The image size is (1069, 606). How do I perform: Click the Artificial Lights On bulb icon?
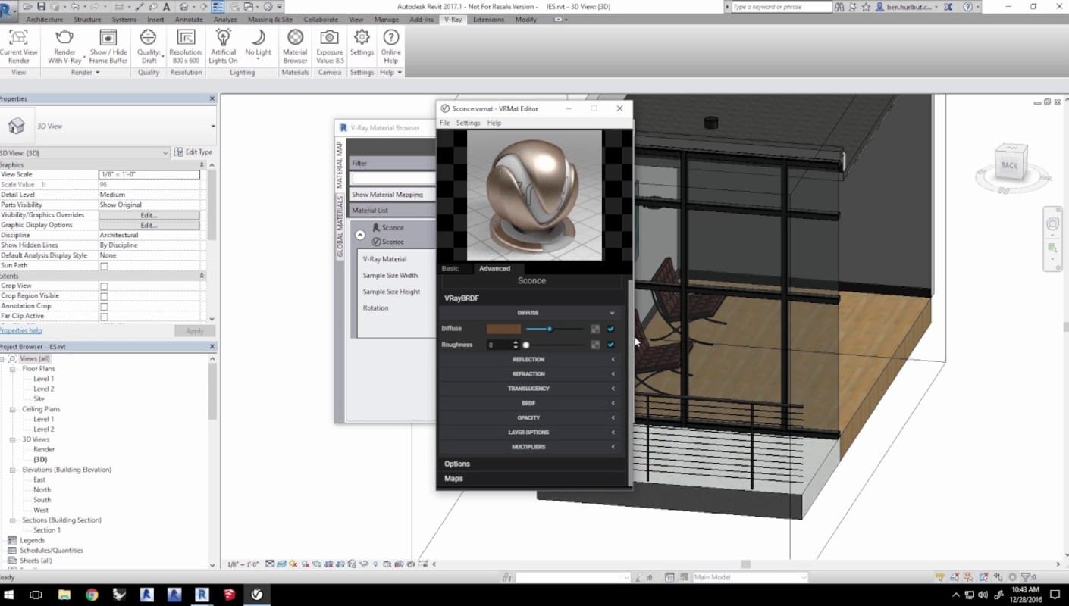pyautogui.click(x=223, y=38)
